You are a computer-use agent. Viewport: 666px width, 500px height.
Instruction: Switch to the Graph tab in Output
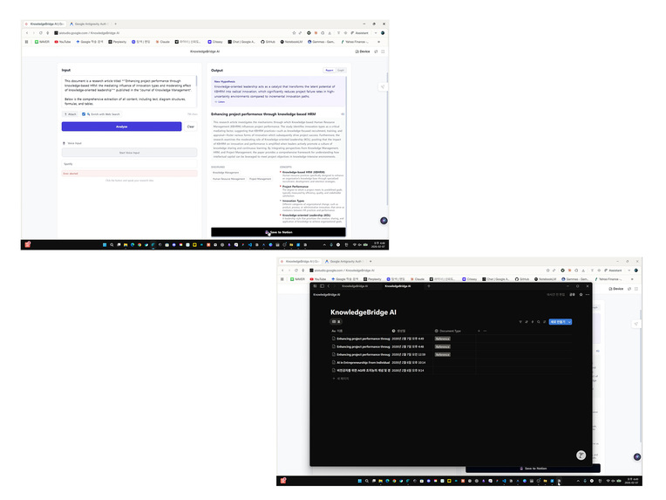[x=341, y=70]
